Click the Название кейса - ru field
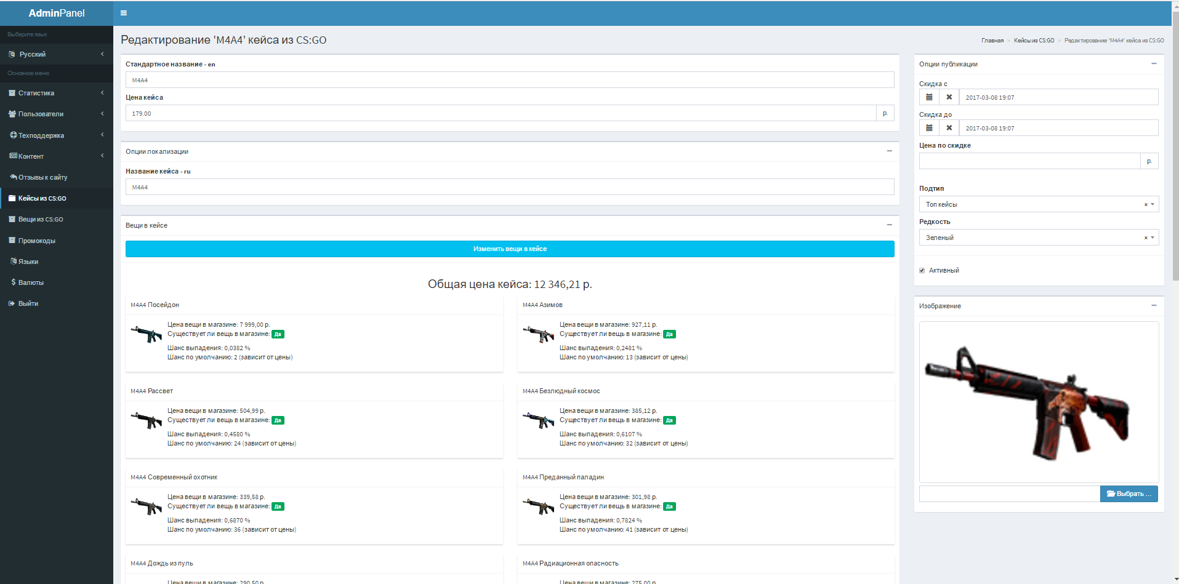1179x584 pixels. pos(510,187)
